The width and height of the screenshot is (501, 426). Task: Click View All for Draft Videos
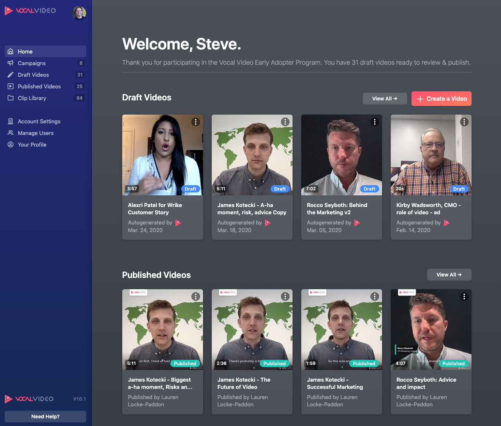(x=385, y=99)
